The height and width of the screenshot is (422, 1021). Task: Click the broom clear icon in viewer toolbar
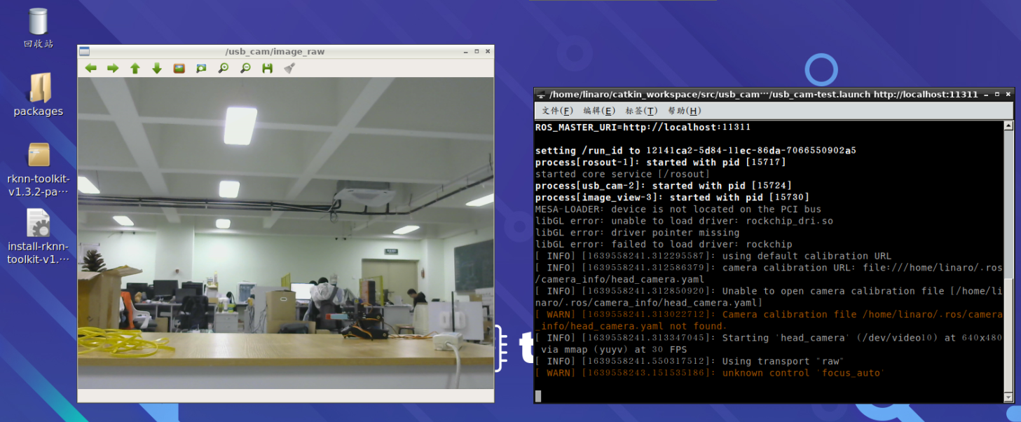click(x=289, y=68)
